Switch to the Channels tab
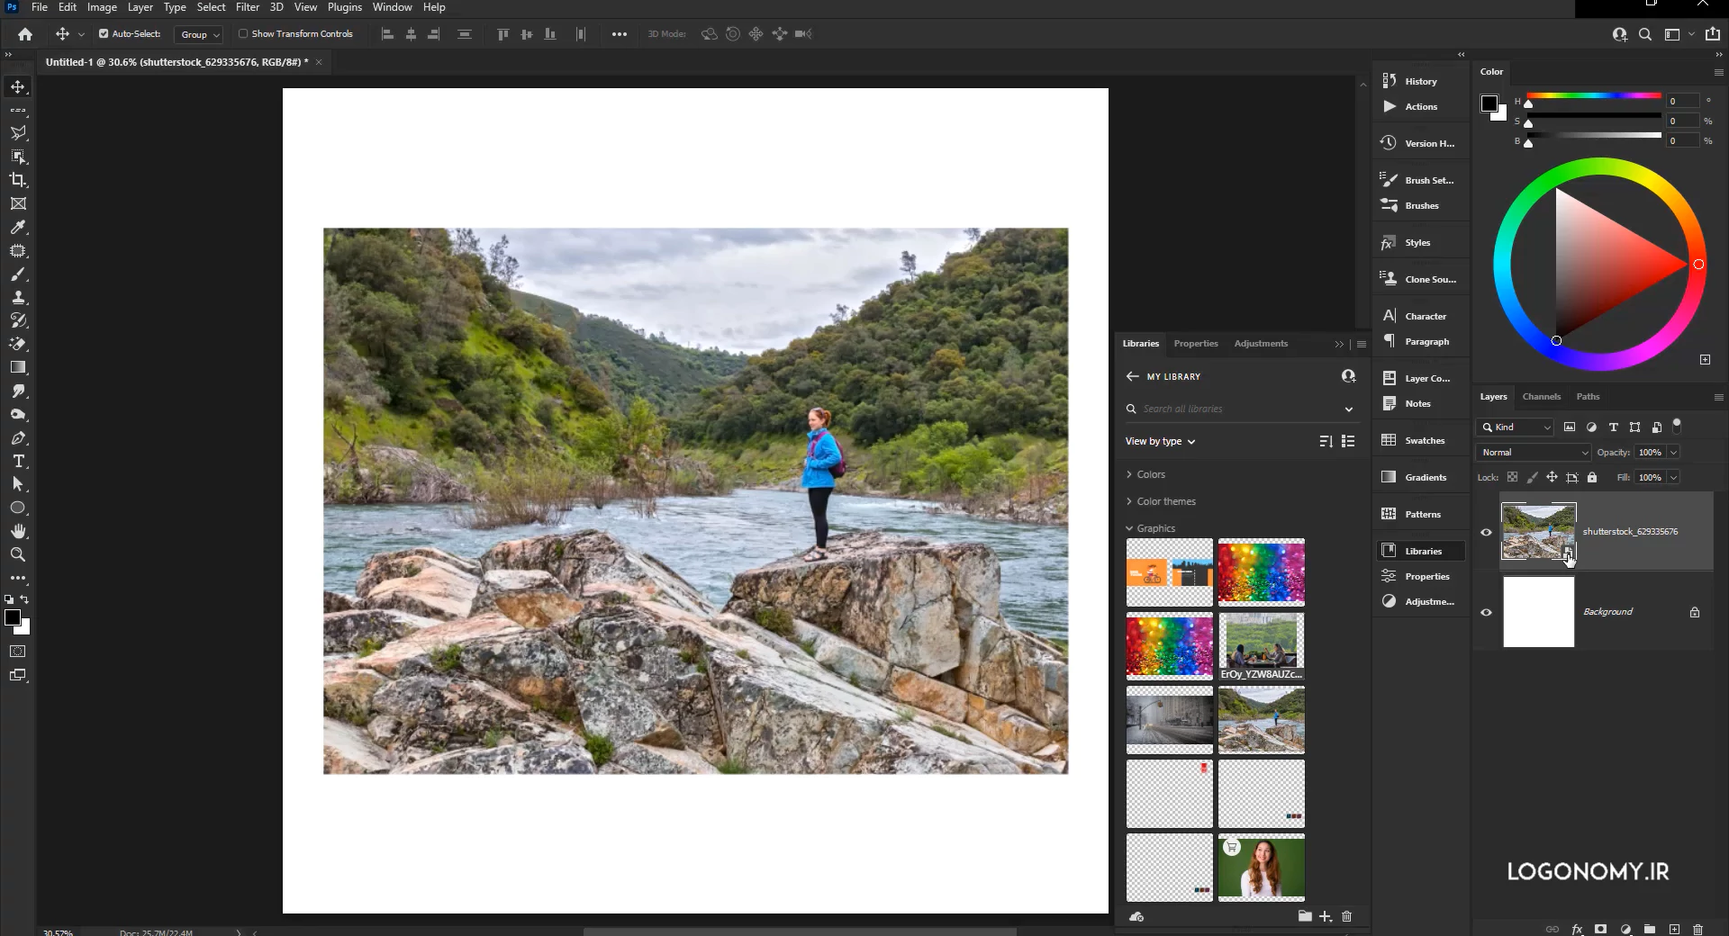 pyautogui.click(x=1541, y=397)
